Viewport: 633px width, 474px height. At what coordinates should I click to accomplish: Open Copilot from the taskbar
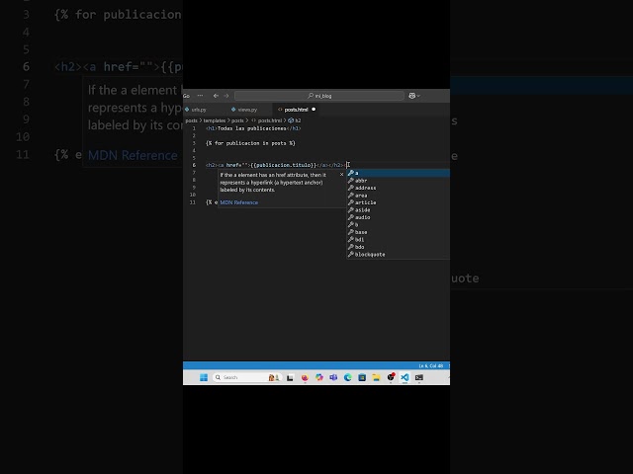318,377
